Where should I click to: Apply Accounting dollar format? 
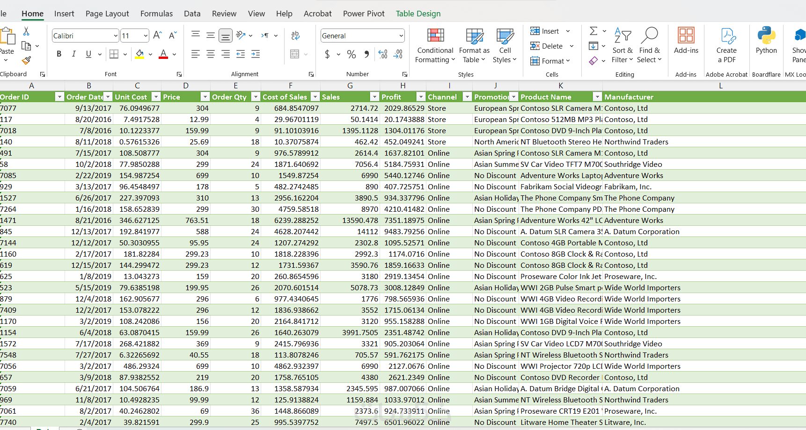[327, 54]
